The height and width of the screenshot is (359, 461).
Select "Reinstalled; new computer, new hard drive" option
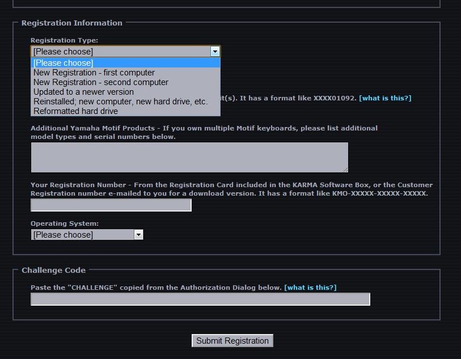(x=120, y=102)
